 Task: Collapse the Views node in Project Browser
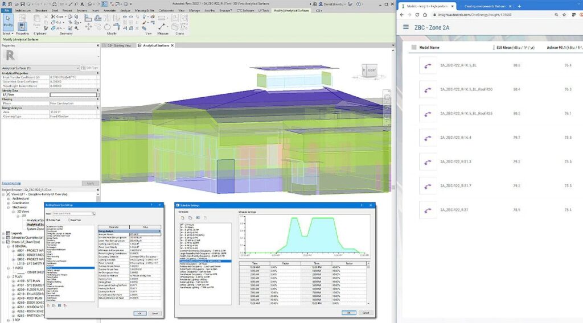tap(4, 194)
